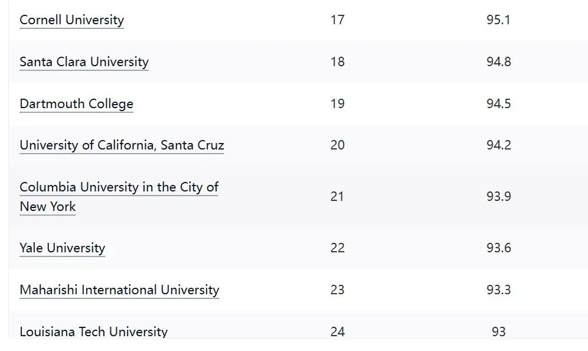The width and height of the screenshot is (588, 351).
Task: Open Maharishi International University link
Action: tap(119, 290)
